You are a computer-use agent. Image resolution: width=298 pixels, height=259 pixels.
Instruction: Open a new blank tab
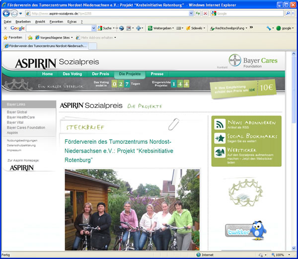93,46
